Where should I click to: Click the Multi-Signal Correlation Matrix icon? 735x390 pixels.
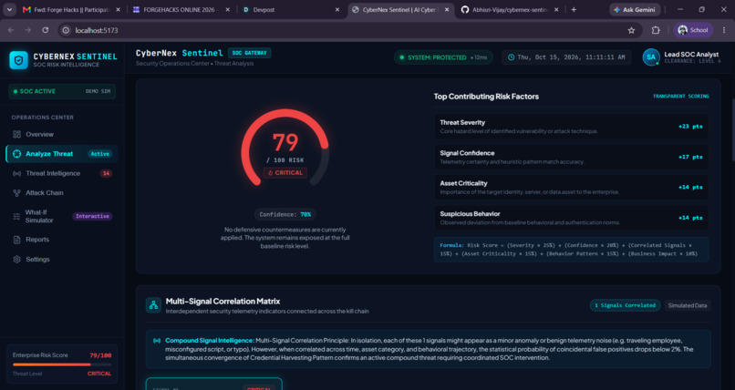click(153, 305)
